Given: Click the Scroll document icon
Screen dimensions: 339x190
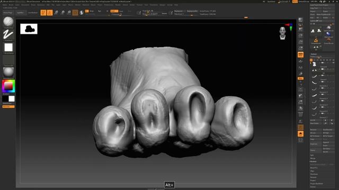Looking at the screenshot, I should 300,29.
